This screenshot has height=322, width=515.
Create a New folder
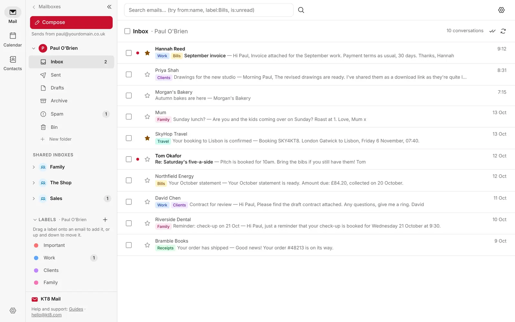[56, 139]
